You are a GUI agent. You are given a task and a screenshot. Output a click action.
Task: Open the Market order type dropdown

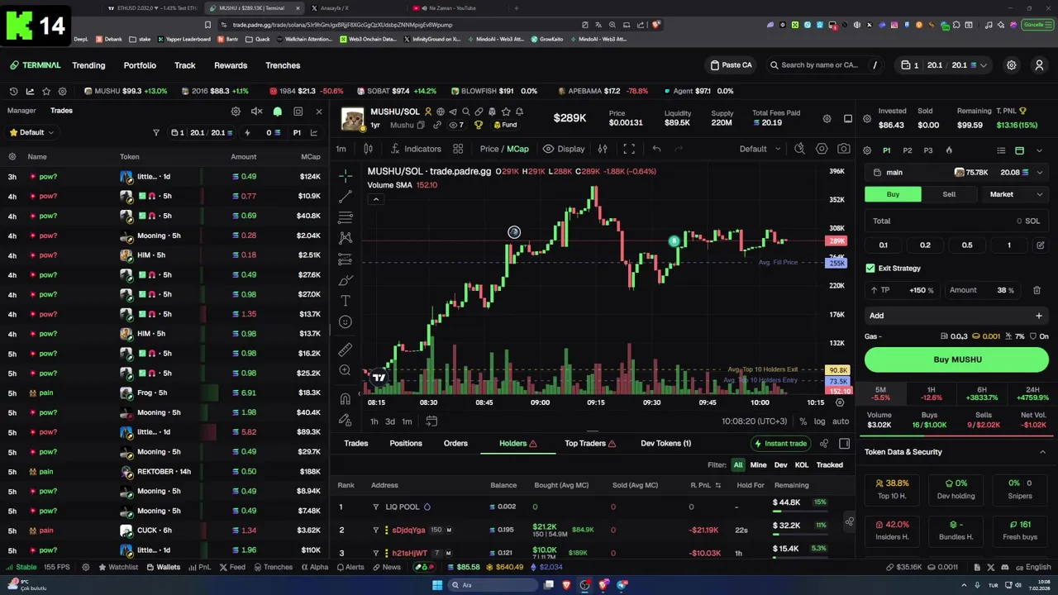point(1015,194)
